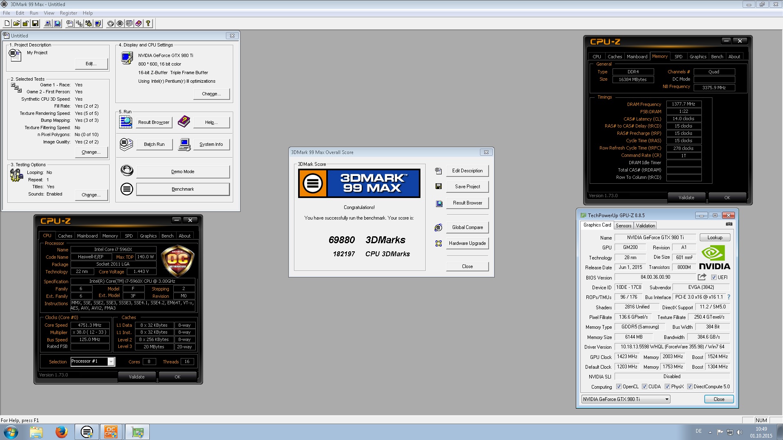Click Global Compare in the score dialog
783x440 pixels.
click(467, 227)
